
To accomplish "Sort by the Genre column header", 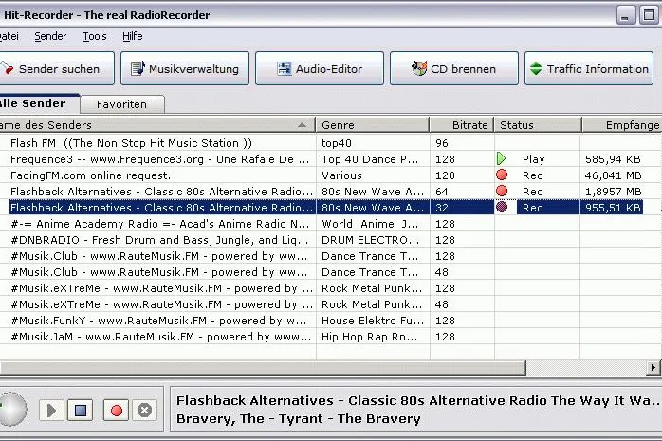I will 373,125.
